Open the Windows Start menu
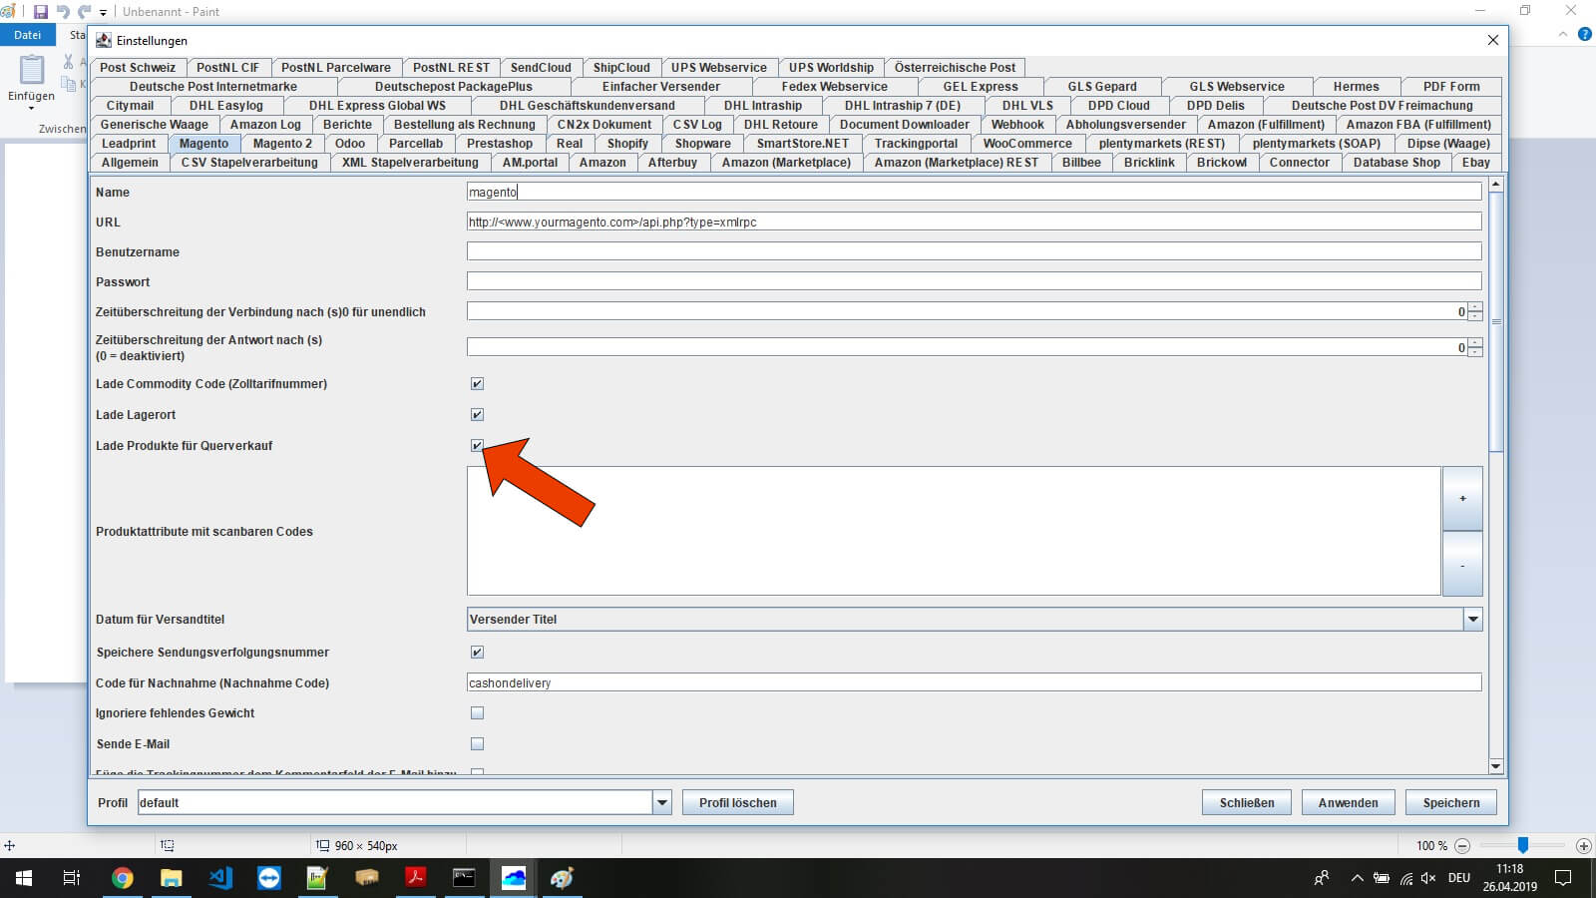The width and height of the screenshot is (1596, 898). [x=24, y=878]
